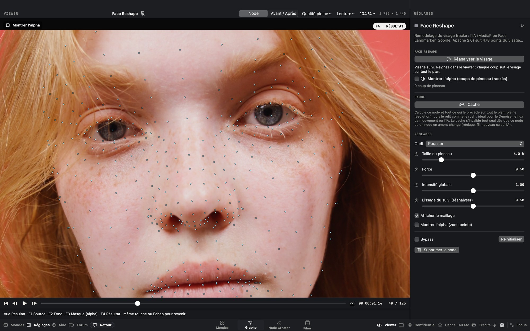Click stopwatch keyframe icon for Intensité globale
Screen dimensions: 530x331
pos(416,185)
